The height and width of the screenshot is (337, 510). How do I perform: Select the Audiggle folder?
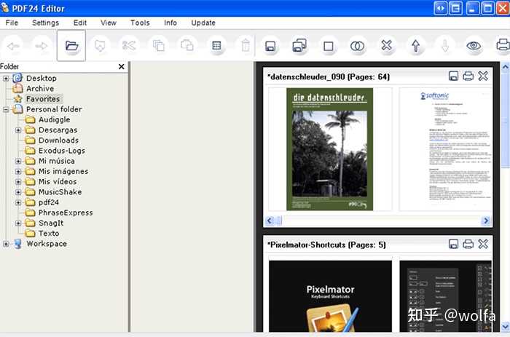coord(55,119)
